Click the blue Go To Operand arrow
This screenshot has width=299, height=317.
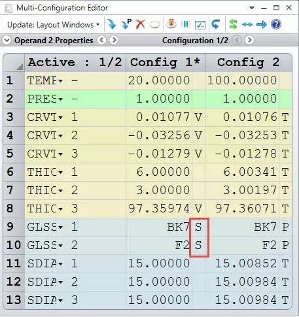click(262, 24)
